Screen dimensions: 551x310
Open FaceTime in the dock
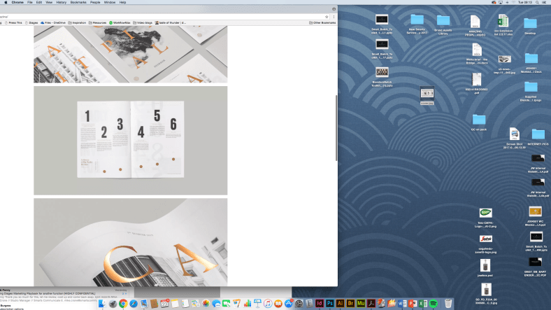[227, 303]
